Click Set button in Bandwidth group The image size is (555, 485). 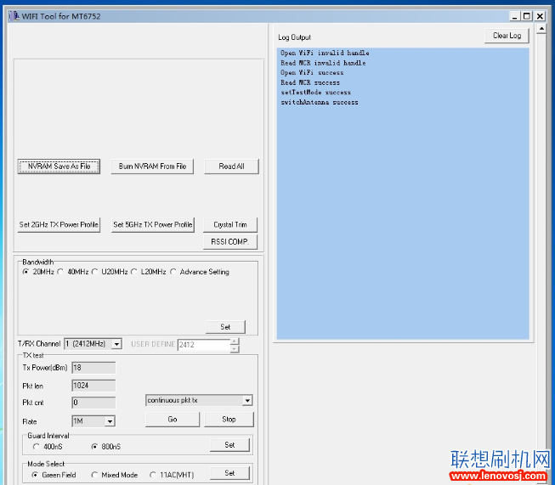(225, 327)
